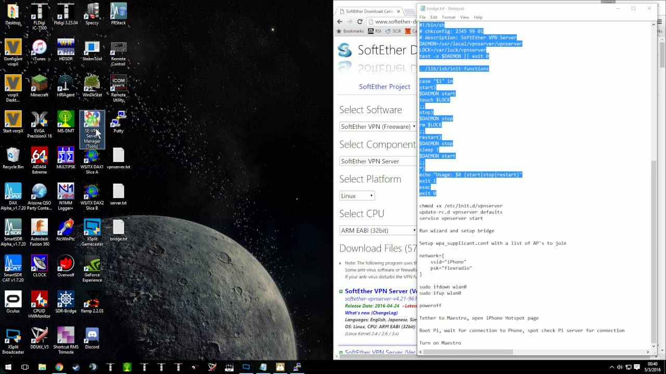Viewport: 666px width, 374px height.
Task: Open bridge.txt file on desktop
Action: (119, 231)
